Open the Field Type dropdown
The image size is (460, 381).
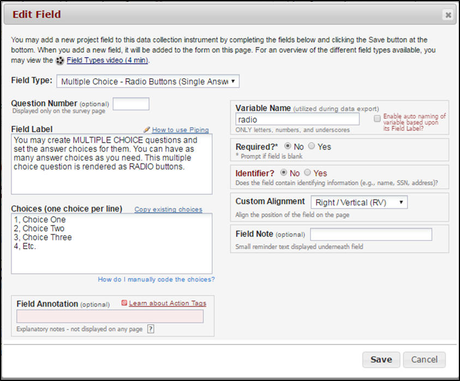(148, 81)
